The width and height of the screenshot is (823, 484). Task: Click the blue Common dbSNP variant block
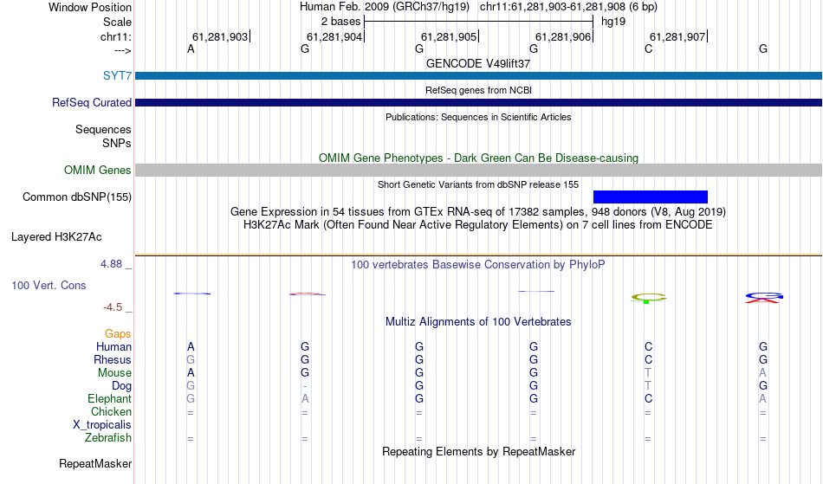tap(651, 197)
